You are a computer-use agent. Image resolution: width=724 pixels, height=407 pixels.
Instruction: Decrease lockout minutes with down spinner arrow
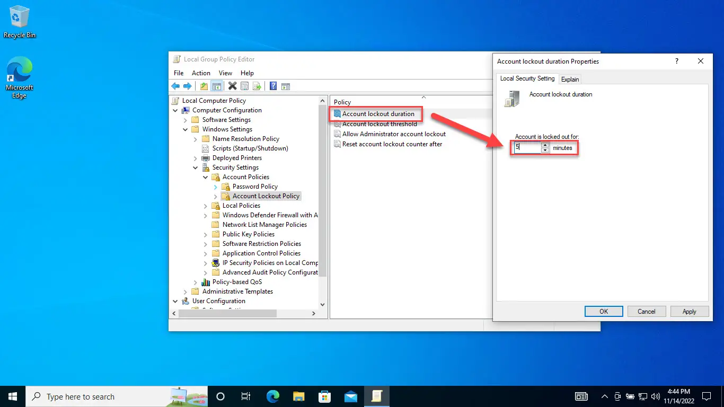click(545, 151)
